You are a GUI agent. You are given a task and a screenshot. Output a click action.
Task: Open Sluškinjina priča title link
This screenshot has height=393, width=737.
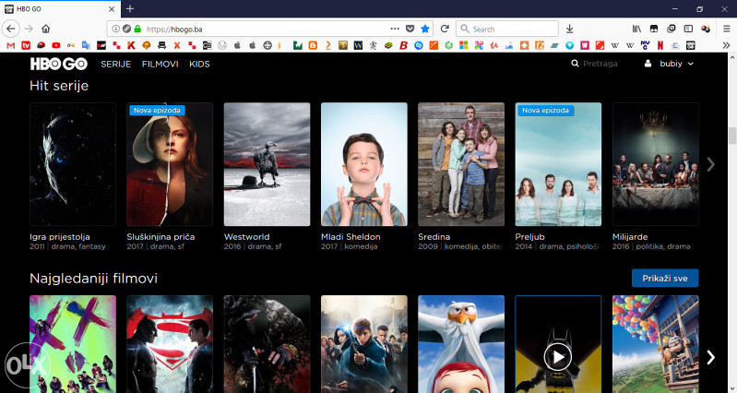(x=160, y=236)
